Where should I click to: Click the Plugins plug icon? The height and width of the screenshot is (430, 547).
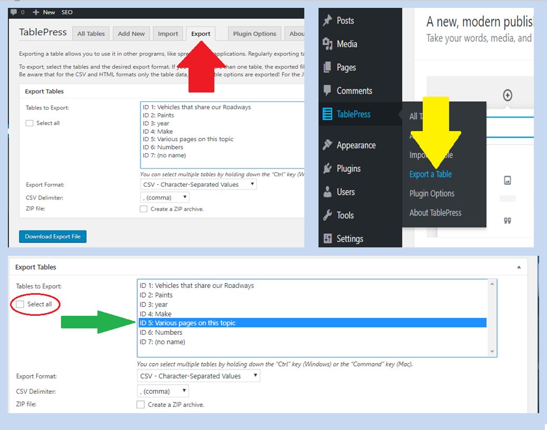click(x=327, y=168)
